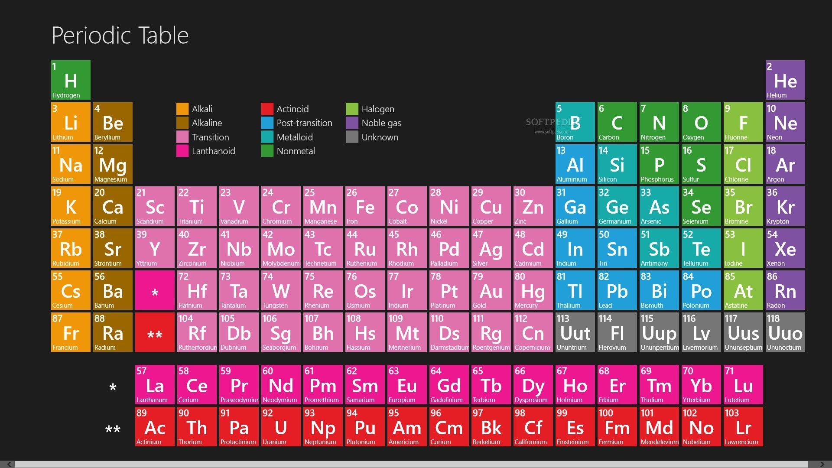Open the Krypton tile
The height and width of the screenshot is (468, 832).
pyautogui.click(x=785, y=206)
